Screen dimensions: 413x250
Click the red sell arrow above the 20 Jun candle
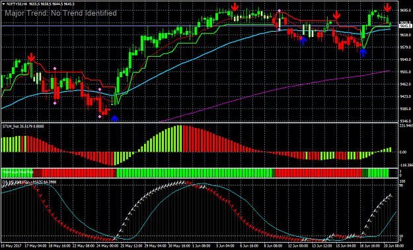coord(387,8)
